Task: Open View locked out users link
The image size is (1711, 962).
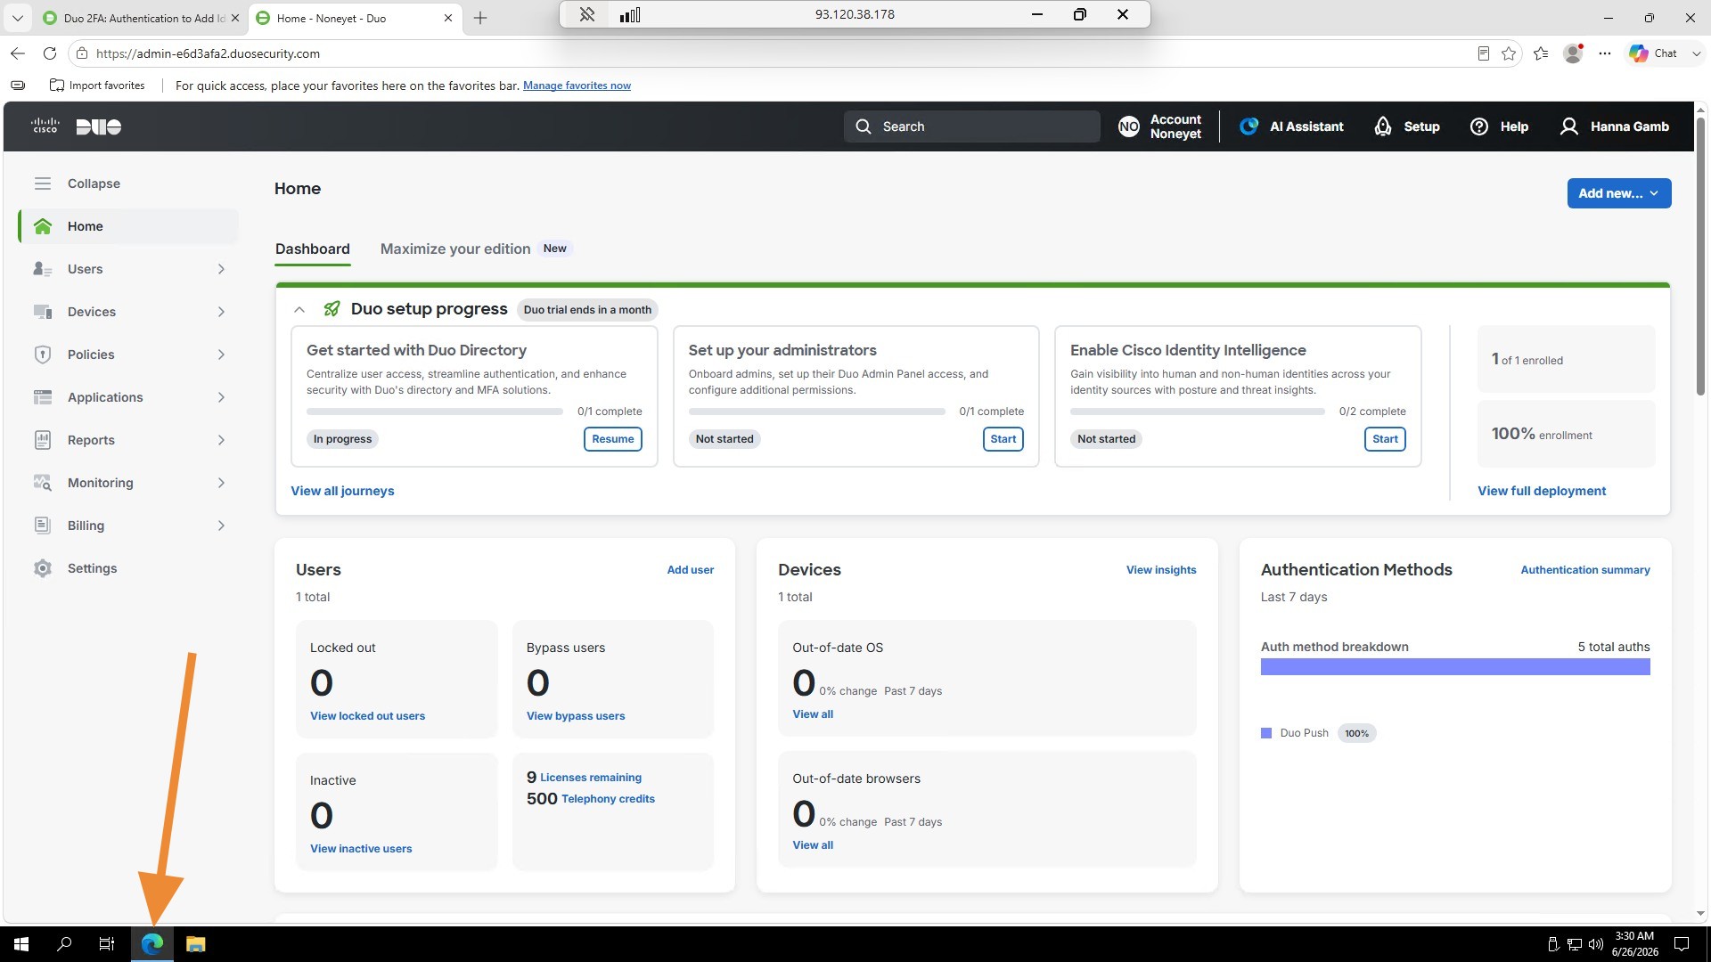Action: 367,716
